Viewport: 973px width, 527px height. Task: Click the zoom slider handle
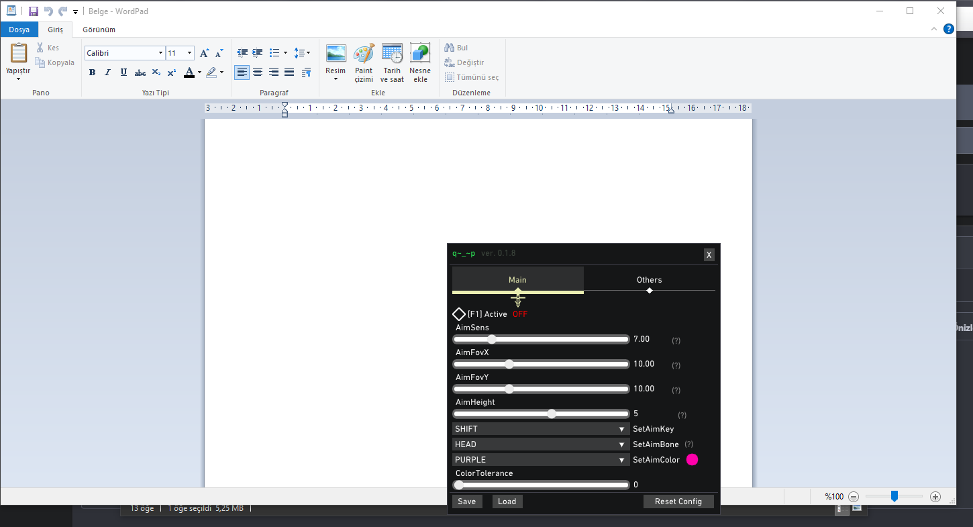[894, 496]
